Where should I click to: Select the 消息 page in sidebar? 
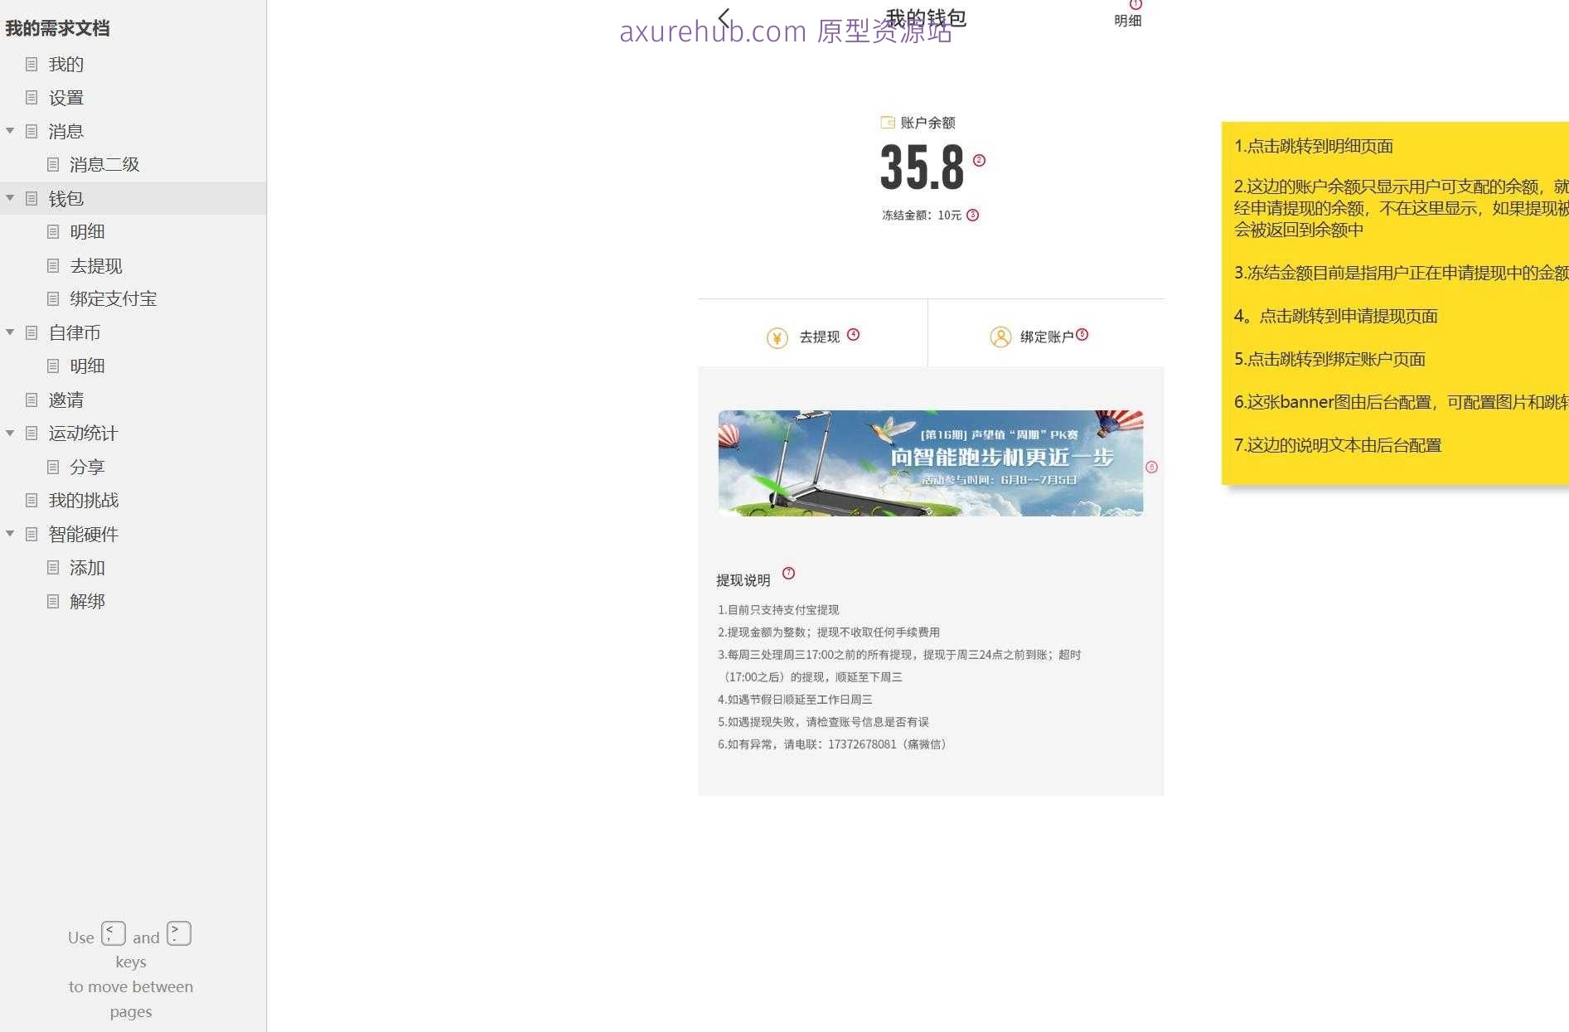(x=65, y=131)
